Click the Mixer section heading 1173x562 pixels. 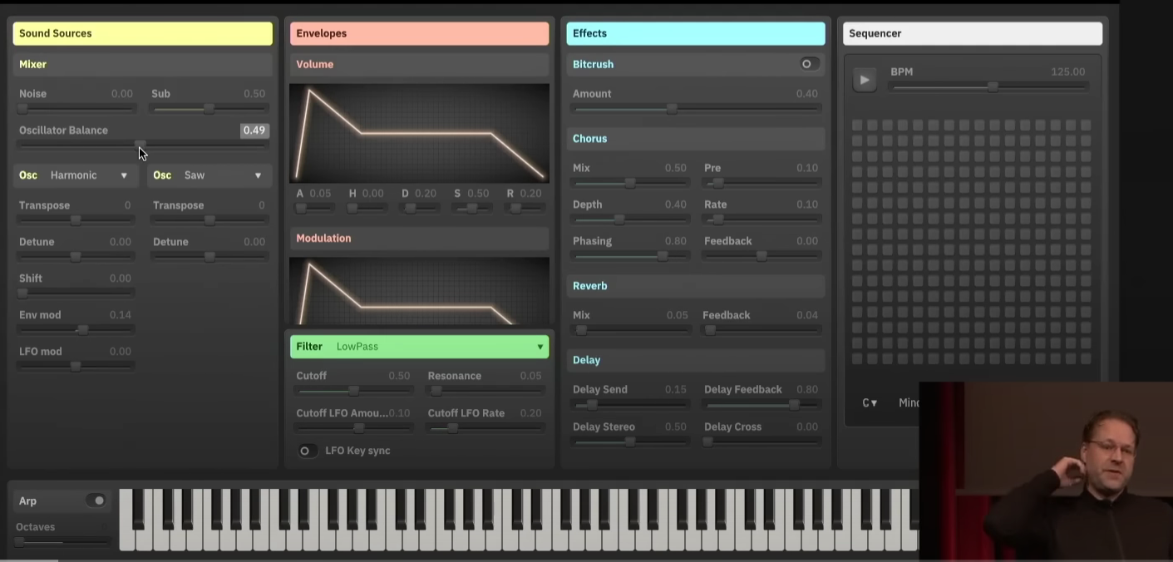[143, 64]
